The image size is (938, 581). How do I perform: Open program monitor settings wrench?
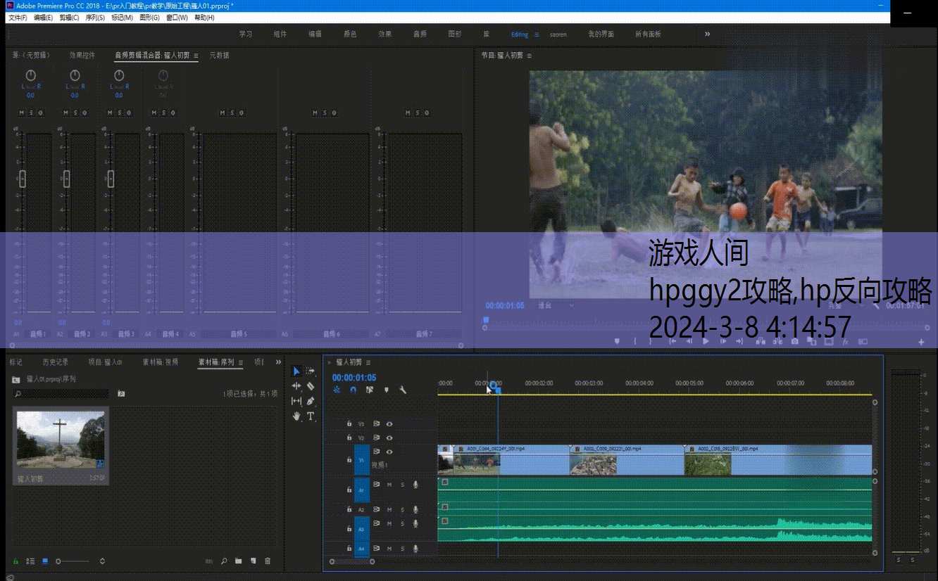pyautogui.click(x=876, y=305)
